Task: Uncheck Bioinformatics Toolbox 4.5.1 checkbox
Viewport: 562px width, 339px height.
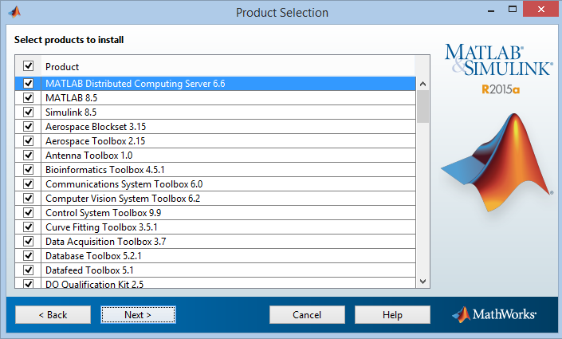Action: [29, 169]
